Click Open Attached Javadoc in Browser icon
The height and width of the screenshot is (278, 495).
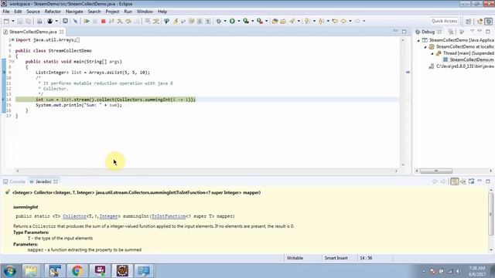coord(471,181)
